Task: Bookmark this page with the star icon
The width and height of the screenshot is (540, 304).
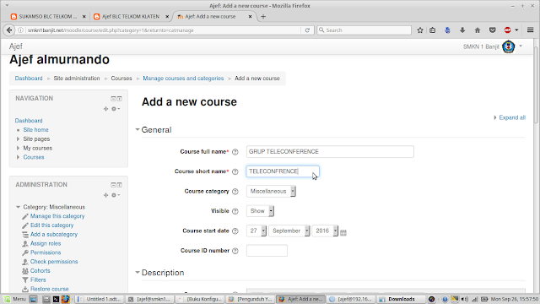Action: [420, 30]
